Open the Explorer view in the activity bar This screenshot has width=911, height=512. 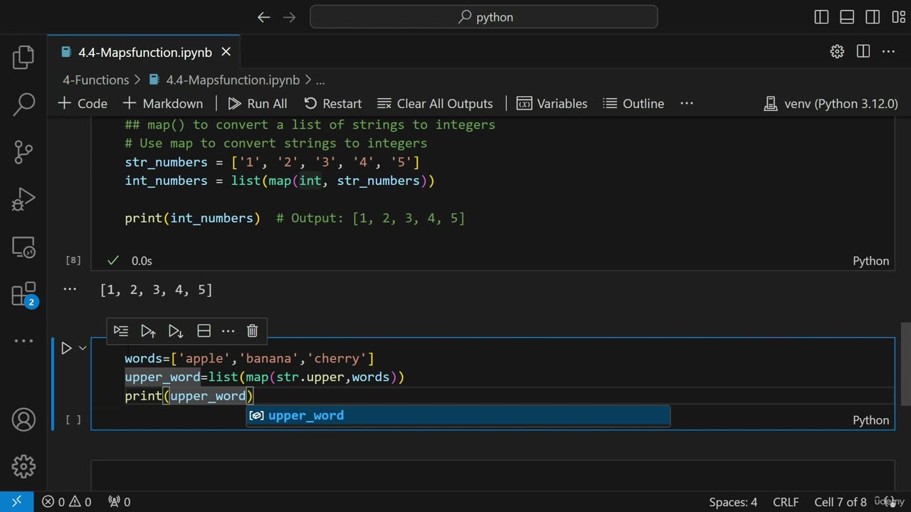[x=23, y=58]
